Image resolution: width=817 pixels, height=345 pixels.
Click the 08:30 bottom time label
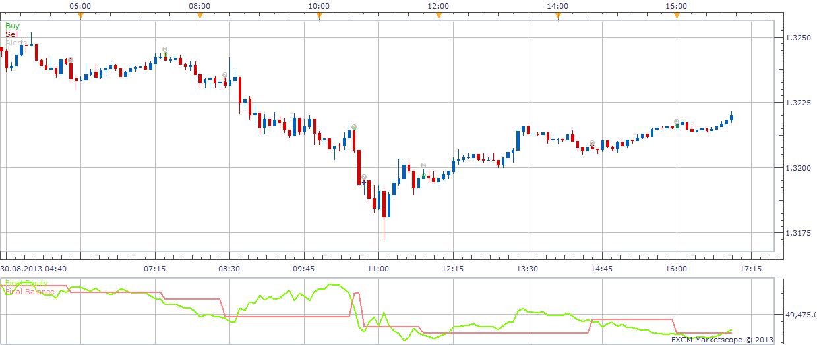click(x=229, y=269)
